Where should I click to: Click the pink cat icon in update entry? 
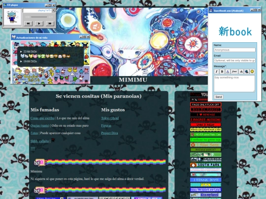click(35, 56)
